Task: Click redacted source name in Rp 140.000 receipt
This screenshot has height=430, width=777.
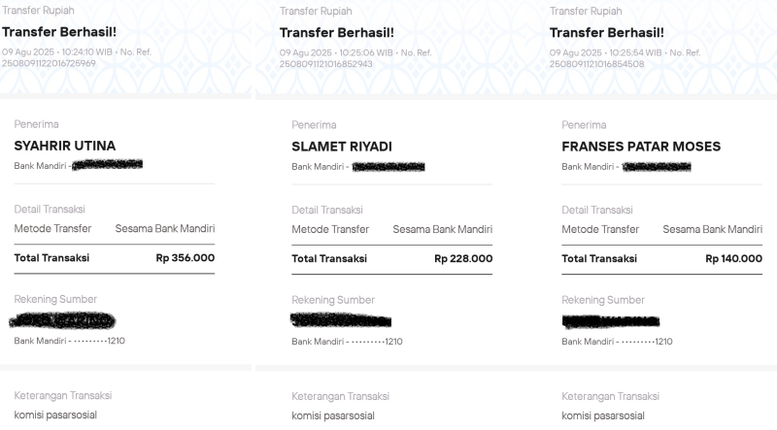Action: [x=610, y=321]
